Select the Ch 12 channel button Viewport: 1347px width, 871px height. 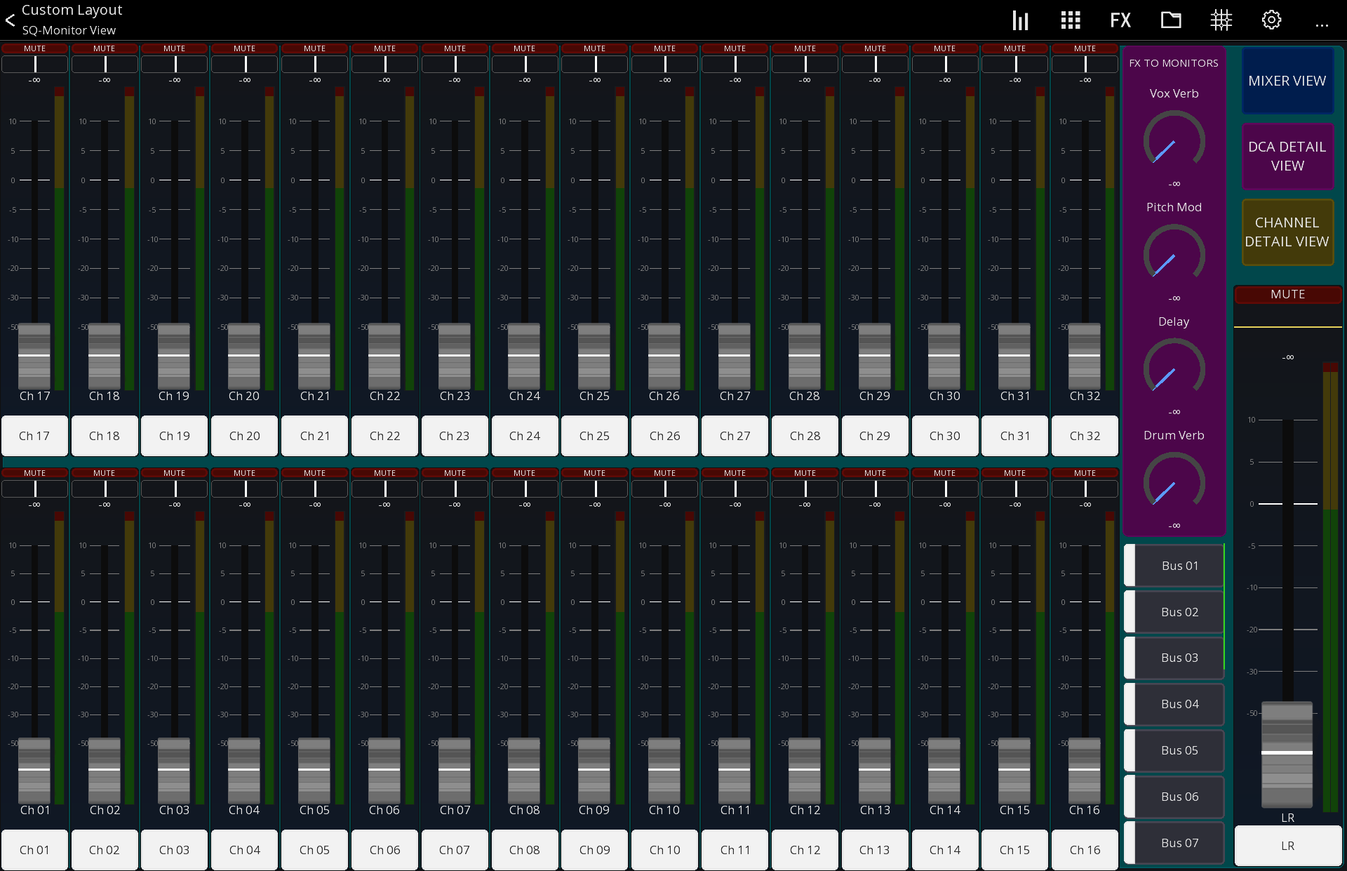805,850
